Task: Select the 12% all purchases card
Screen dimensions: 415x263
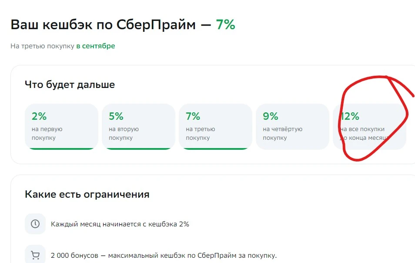Action: [x=369, y=127]
